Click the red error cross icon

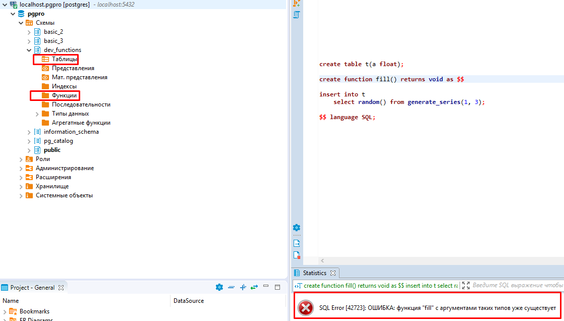tap(306, 308)
